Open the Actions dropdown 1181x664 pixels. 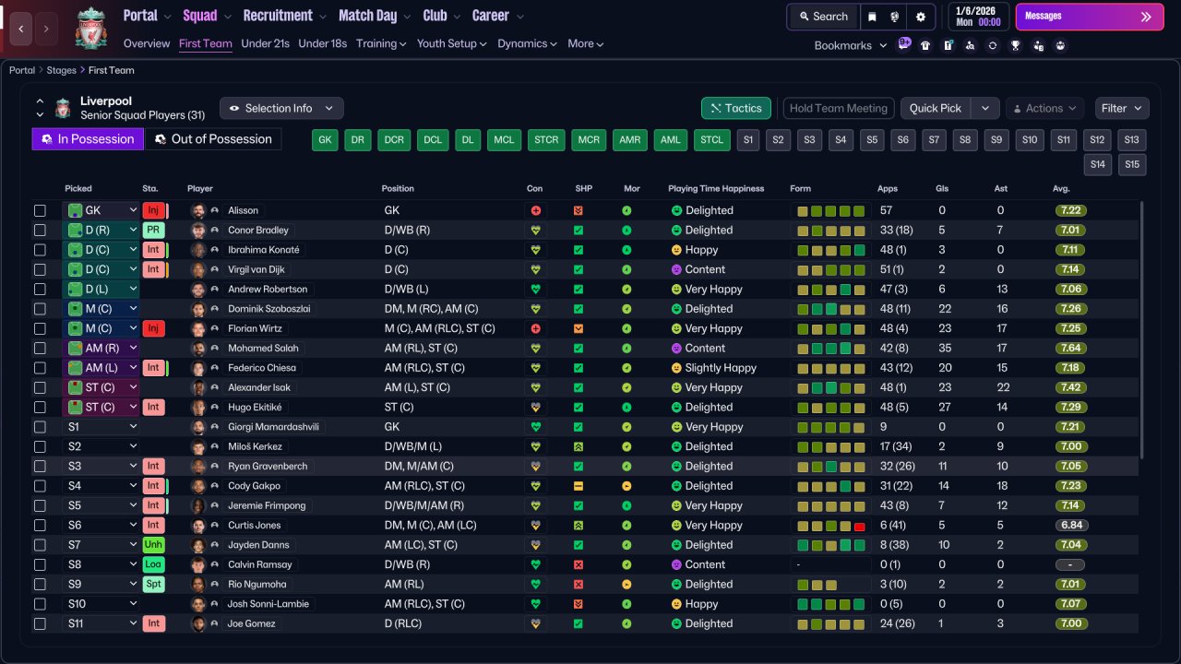point(1044,108)
